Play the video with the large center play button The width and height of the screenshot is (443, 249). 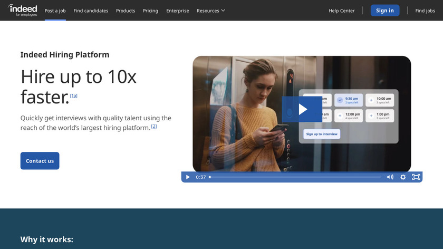tap(302, 109)
